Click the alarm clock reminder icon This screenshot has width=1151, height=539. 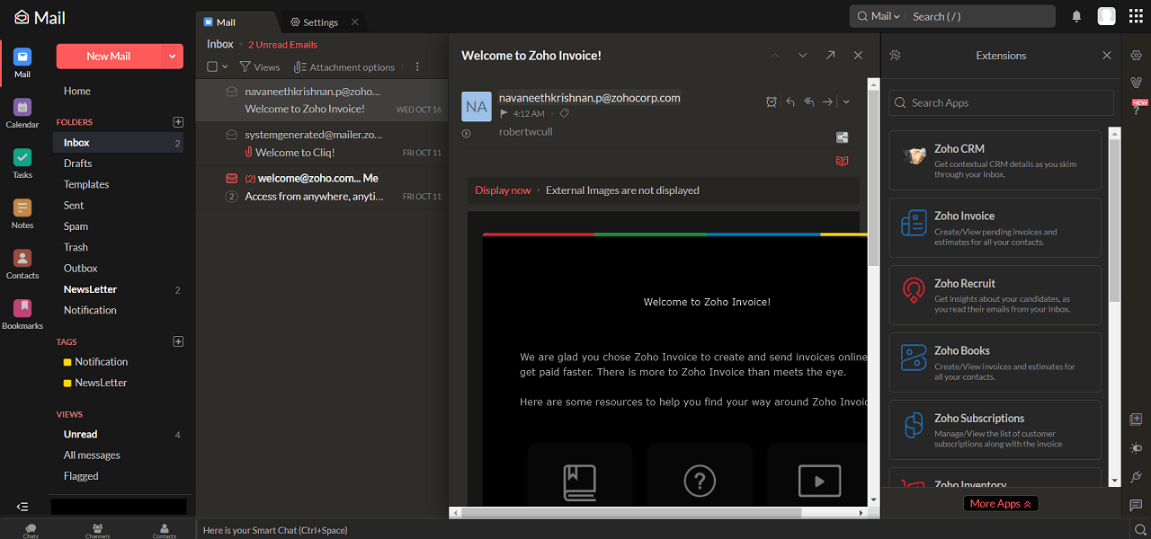772,102
